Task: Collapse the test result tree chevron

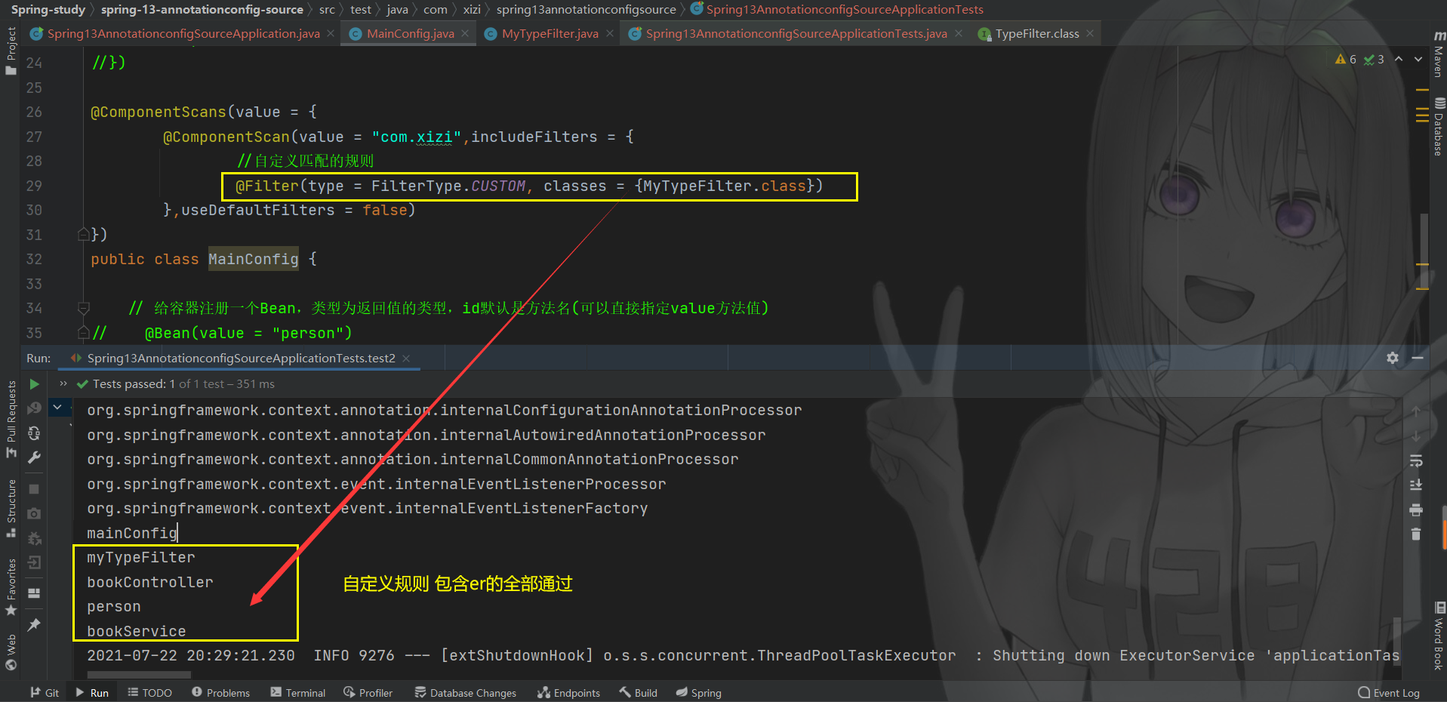Action: click(57, 408)
